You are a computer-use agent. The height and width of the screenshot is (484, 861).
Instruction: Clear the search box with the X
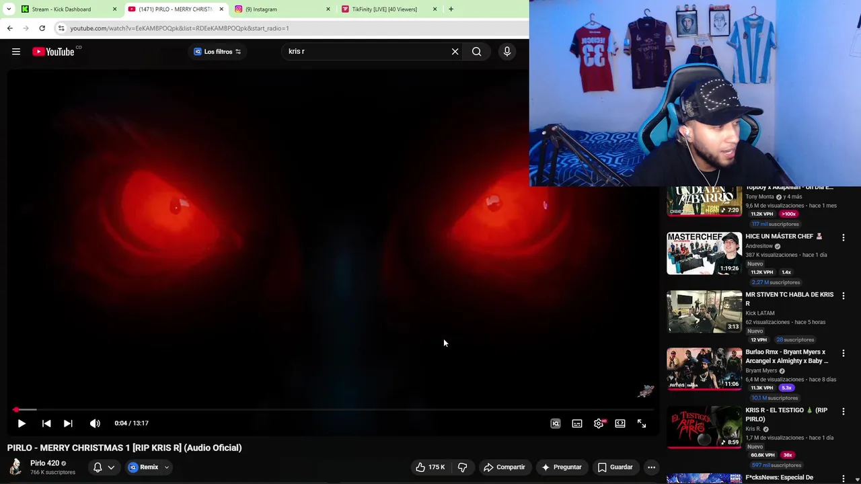[x=455, y=52]
